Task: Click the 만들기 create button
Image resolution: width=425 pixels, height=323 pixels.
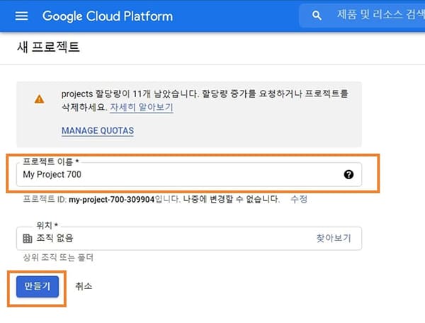Action: coord(38,287)
